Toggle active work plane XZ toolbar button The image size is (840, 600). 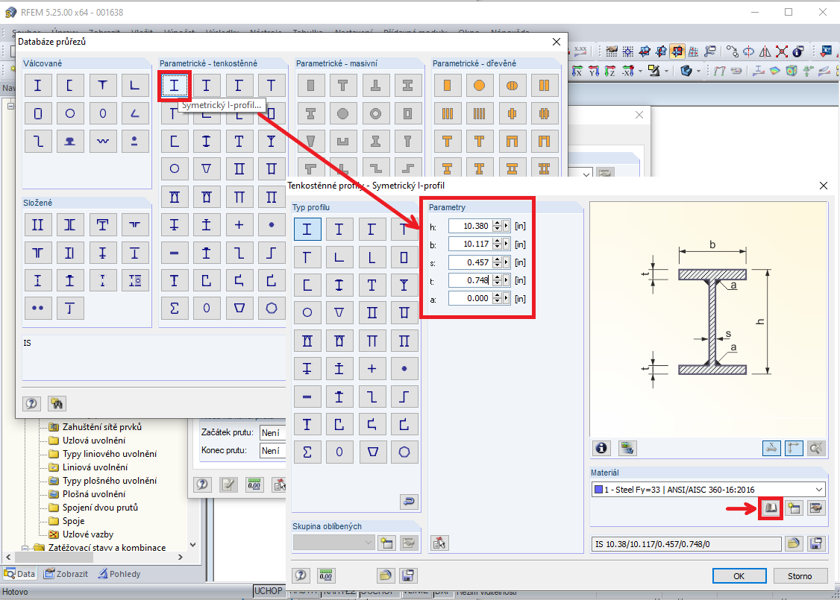pyautogui.click(x=677, y=51)
